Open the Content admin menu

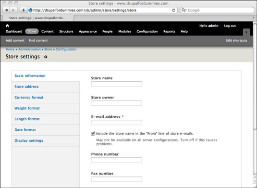pyautogui.click(x=48, y=31)
